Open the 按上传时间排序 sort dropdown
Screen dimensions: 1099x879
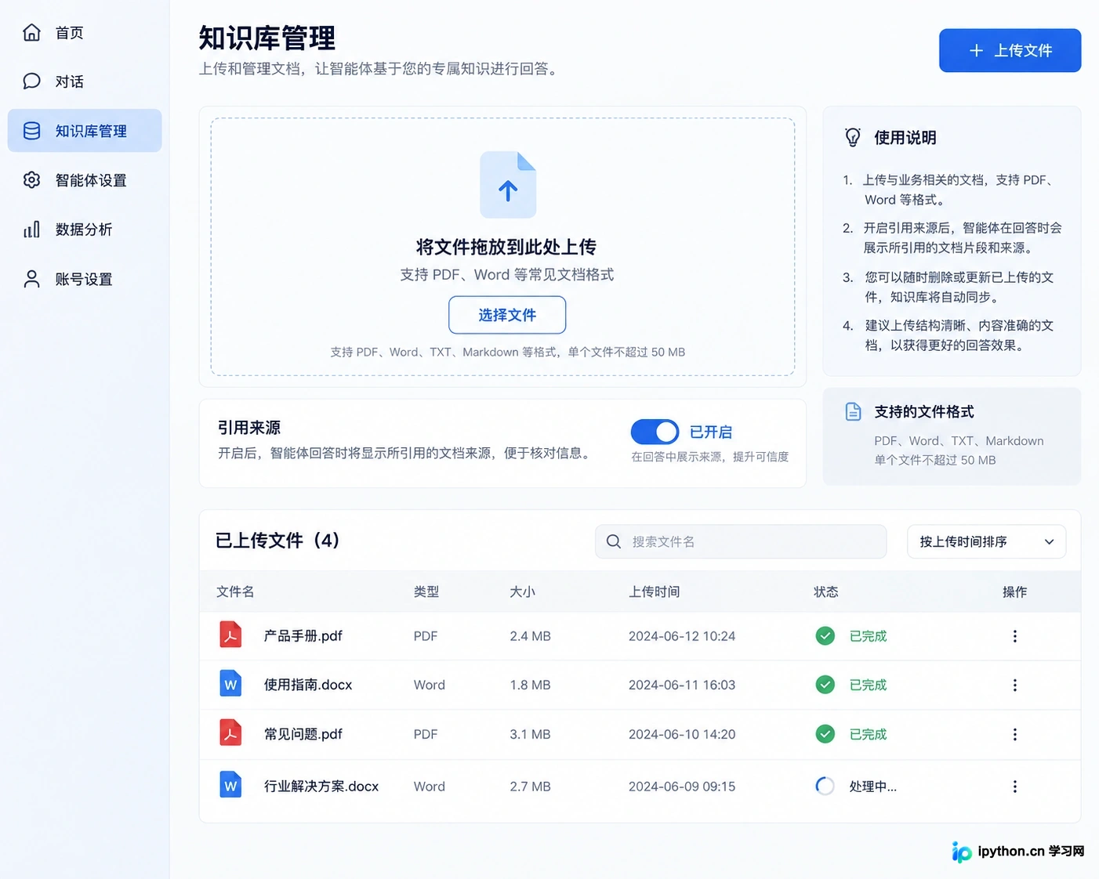click(x=986, y=541)
